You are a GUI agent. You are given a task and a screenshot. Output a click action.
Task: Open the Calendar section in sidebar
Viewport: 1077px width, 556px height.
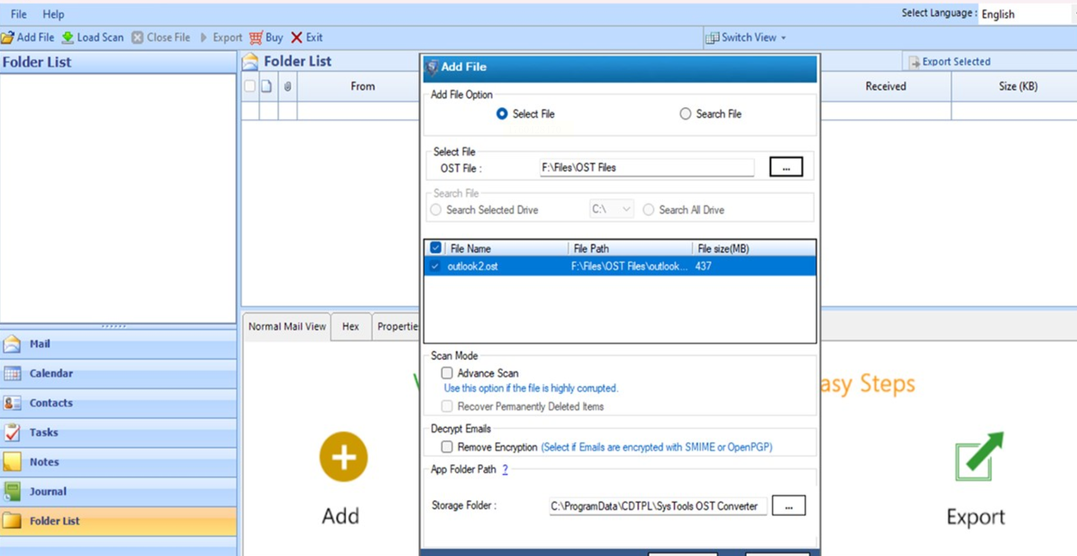click(x=51, y=373)
